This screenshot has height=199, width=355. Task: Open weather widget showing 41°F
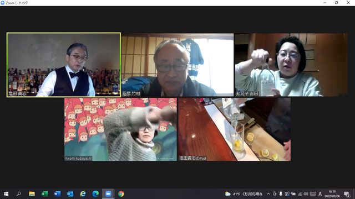[244, 194]
